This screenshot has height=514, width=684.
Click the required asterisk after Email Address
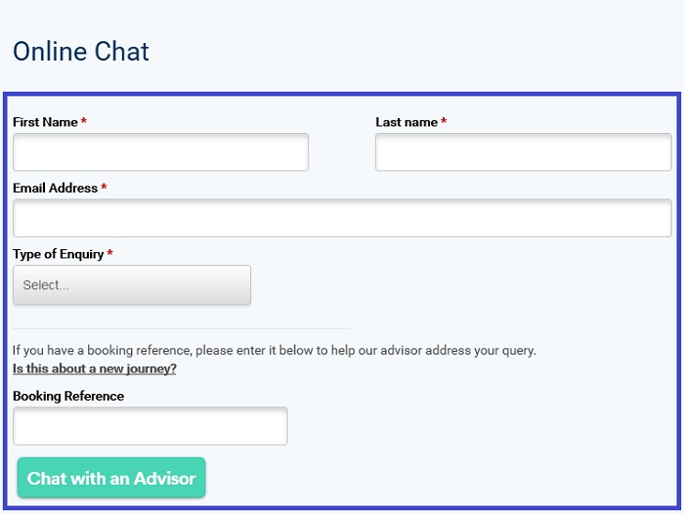coord(104,188)
